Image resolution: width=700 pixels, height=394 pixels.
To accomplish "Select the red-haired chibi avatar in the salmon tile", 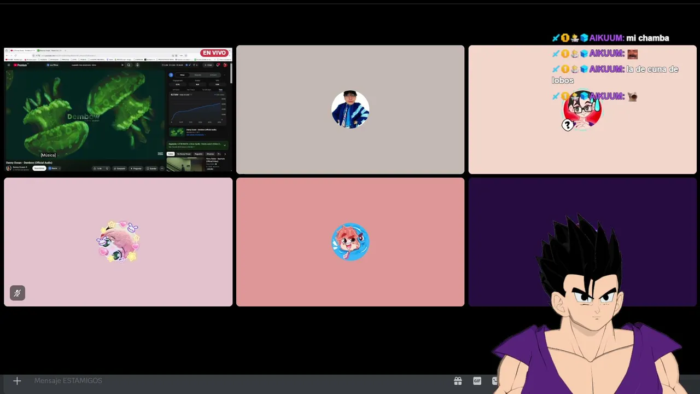I will pyautogui.click(x=351, y=242).
